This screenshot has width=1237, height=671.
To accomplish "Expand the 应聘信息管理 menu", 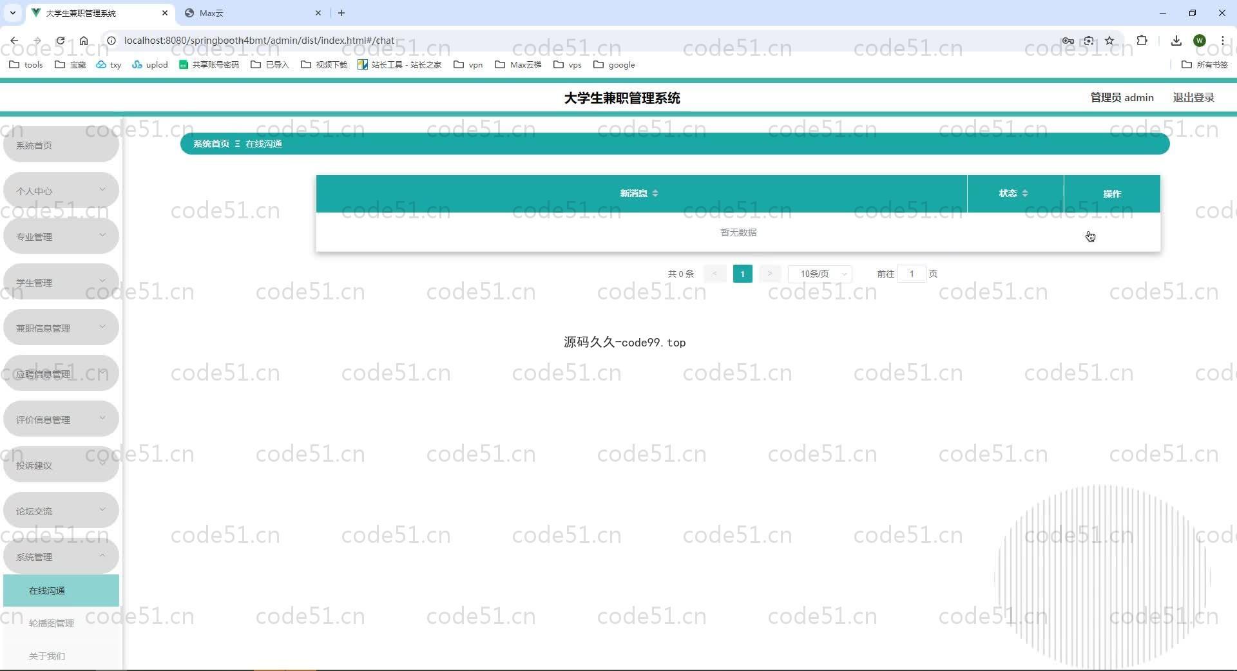I will point(61,373).
